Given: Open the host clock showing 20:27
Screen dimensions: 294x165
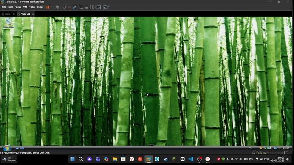Looking at the screenshot, I should click(x=277, y=159).
